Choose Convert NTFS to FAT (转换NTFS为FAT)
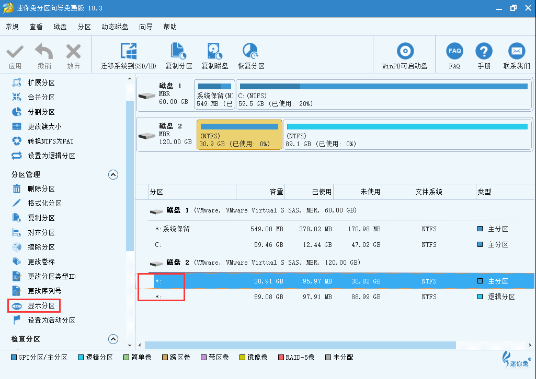This screenshot has height=379, width=536. pyautogui.click(x=43, y=141)
